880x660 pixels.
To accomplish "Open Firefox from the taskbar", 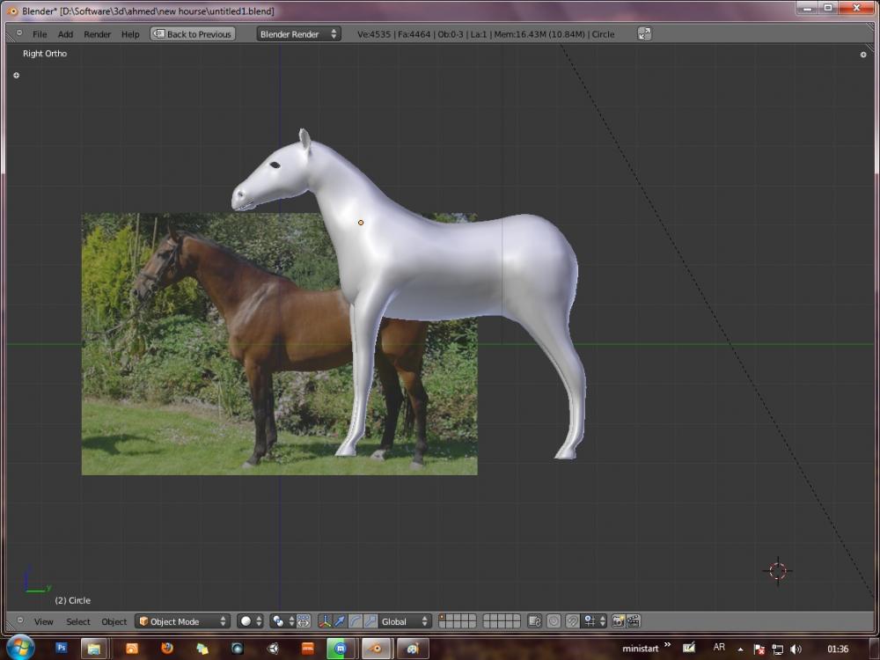I will point(167,649).
